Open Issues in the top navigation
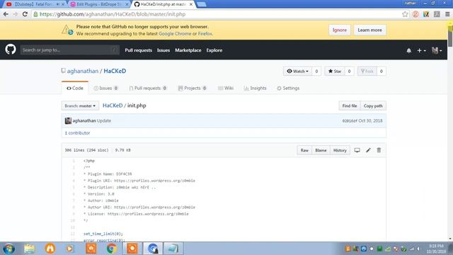Viewport: 453px width, 255px height. pos(164,50)
